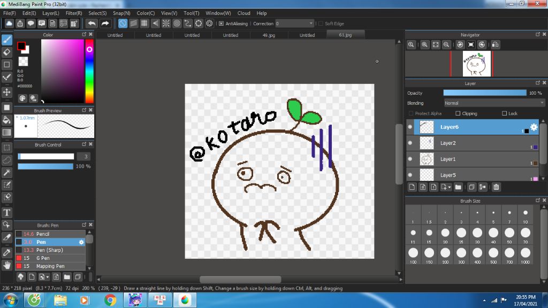548x308 pixels.
Task: Create a new folder in Layer panel
Action: pyautogui.click(x=458, y=187)
